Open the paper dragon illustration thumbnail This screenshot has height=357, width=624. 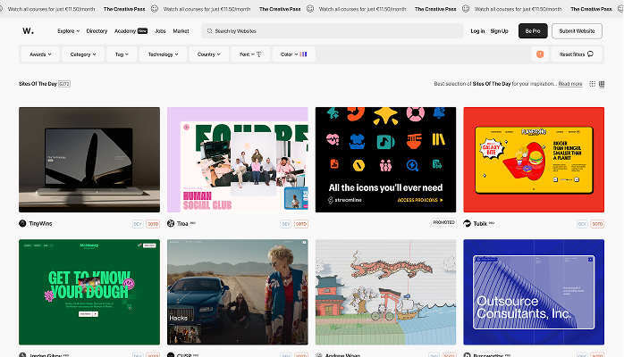pos(385,292)
